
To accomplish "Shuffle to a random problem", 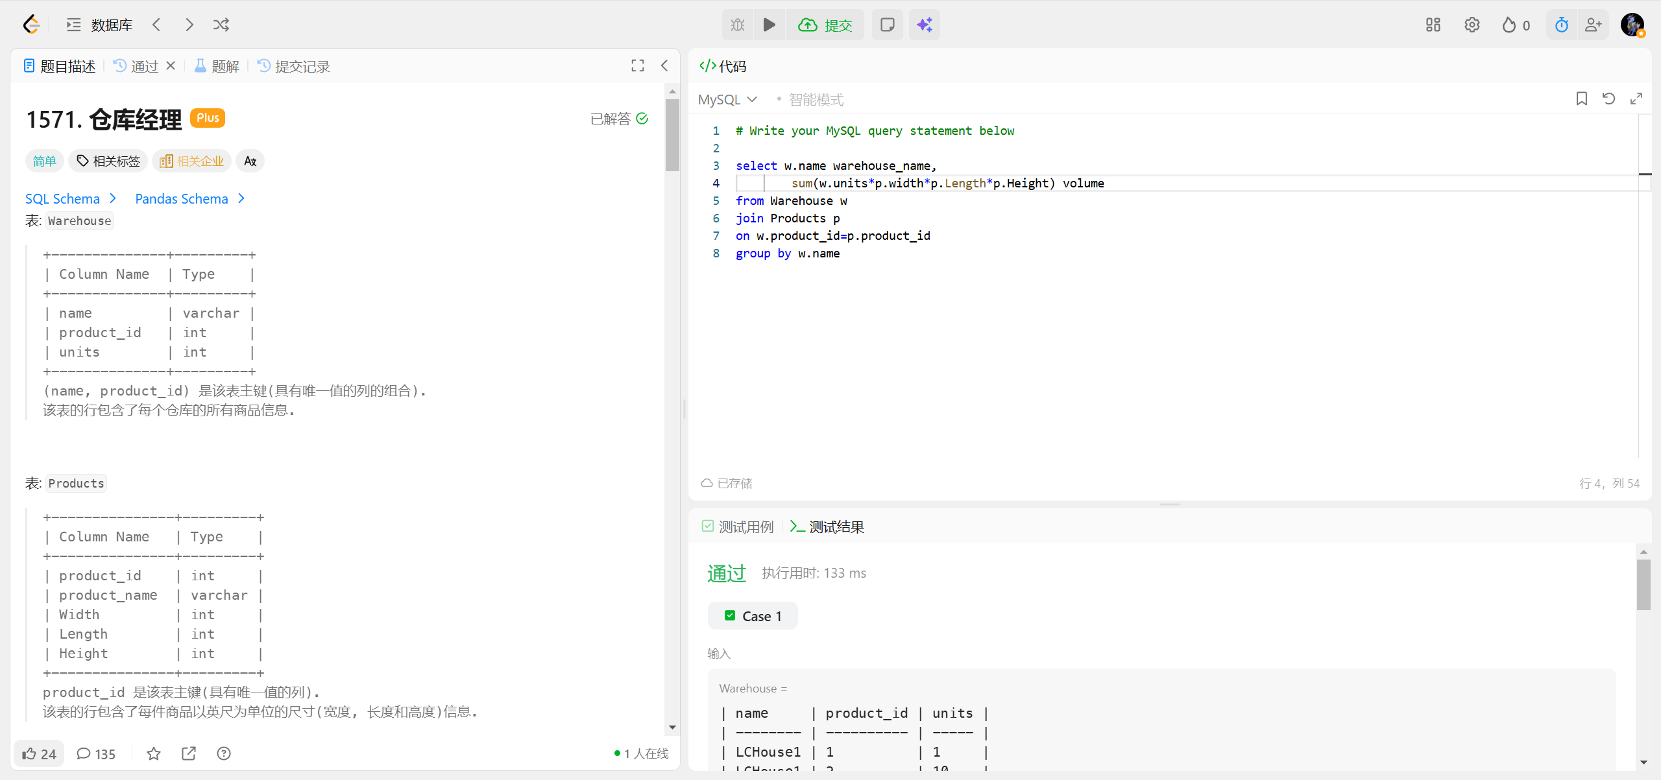I will 221,25.
